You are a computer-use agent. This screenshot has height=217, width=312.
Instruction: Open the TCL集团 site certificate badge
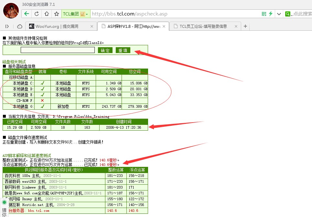tap(76, 14)
